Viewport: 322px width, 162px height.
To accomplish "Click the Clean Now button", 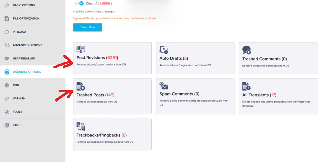I will click(88, 27).
